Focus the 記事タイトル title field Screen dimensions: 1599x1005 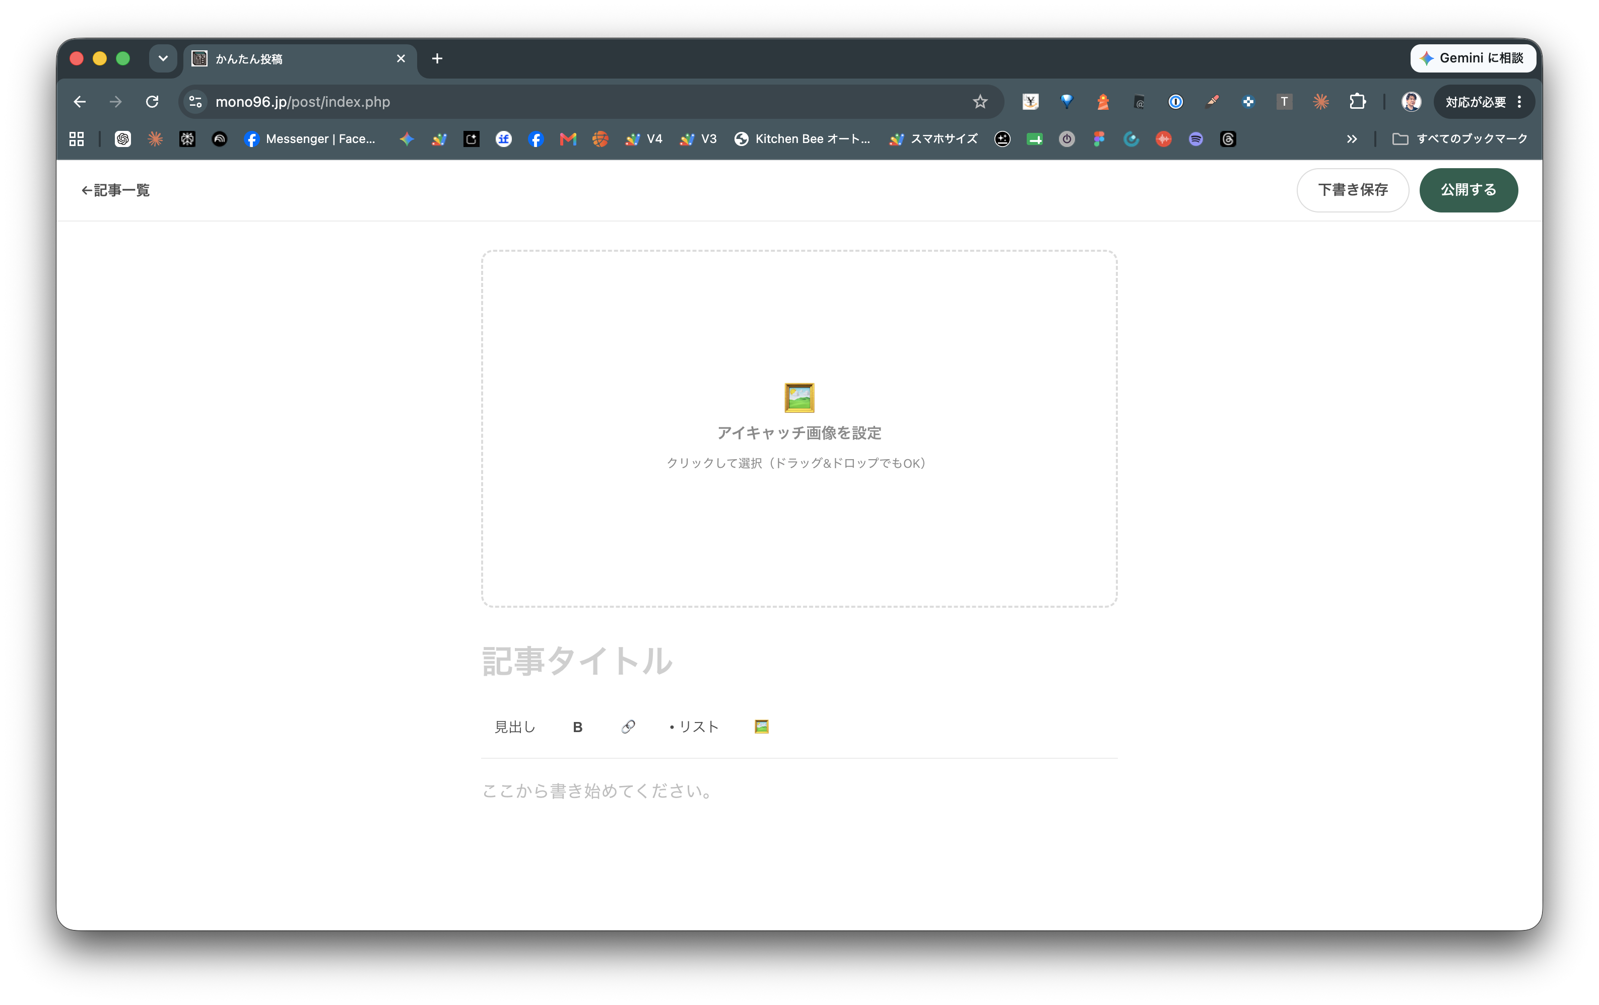(799, 661)
